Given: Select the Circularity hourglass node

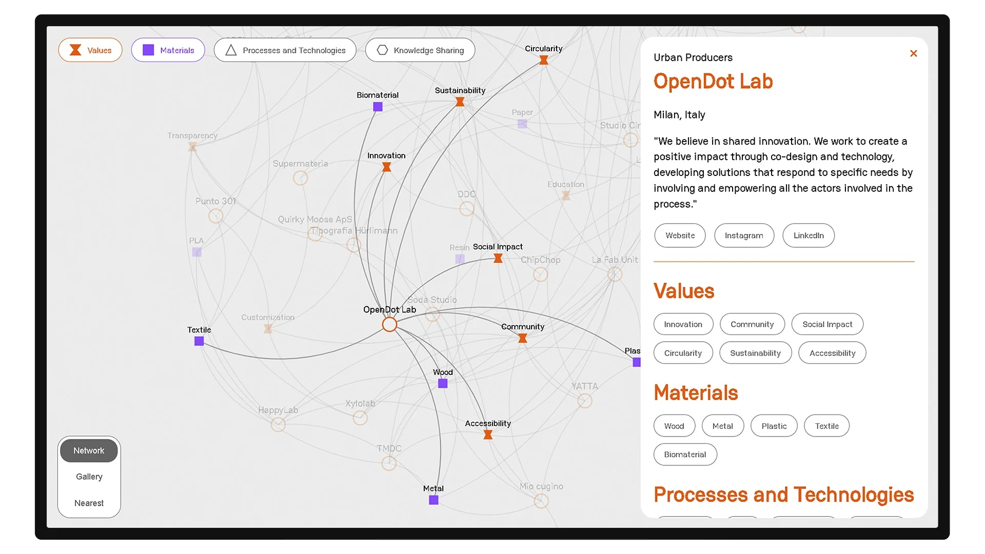Looking at the screenshot, I should click(x=544, y=60).
